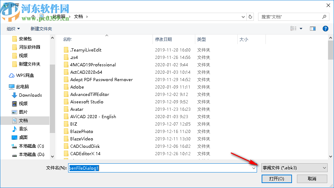Click the 本地磁盘 (C:) drive icon
Screen dimensions: 334x188
click(14, 146)
